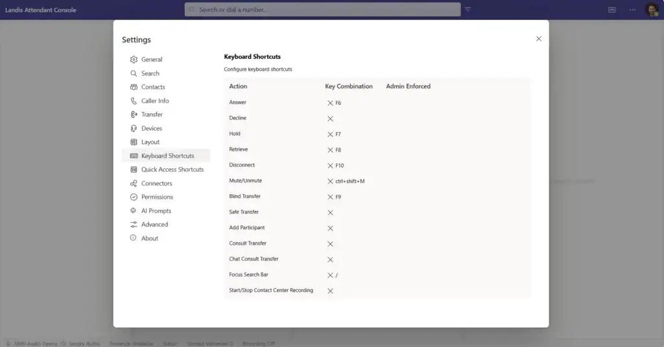Click the Layout grid icon
Viewport: 664px width, 347px height.
pyautogui.click(x=134, y=142)
